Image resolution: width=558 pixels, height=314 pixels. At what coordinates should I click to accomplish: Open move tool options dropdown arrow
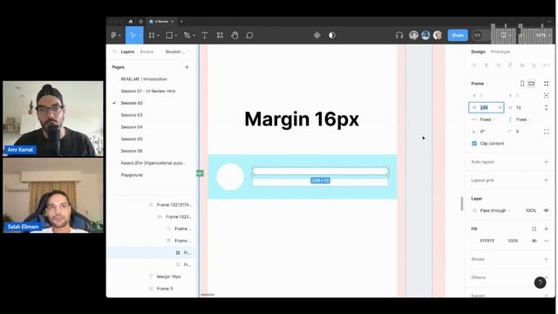[139, 36]
